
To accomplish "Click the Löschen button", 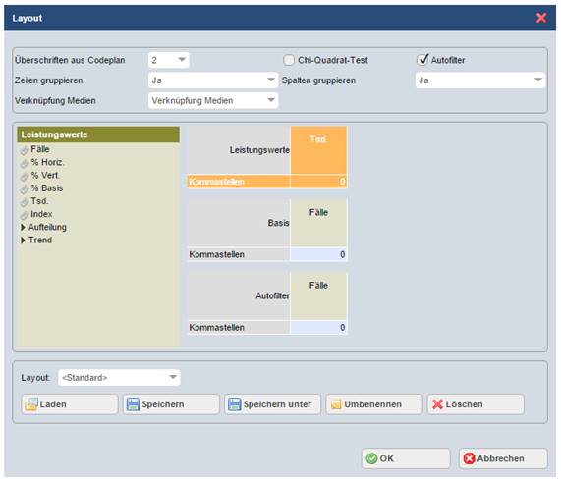I will tap(476, 404).
